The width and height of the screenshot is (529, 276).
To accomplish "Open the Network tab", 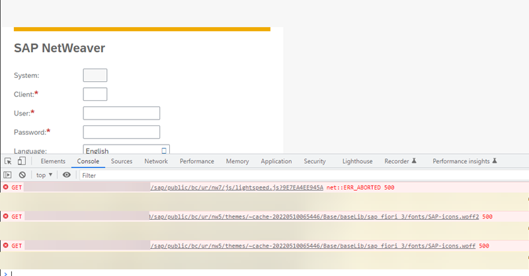I will point(156,161).
